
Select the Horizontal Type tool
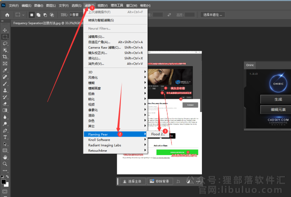coord(5,137)
